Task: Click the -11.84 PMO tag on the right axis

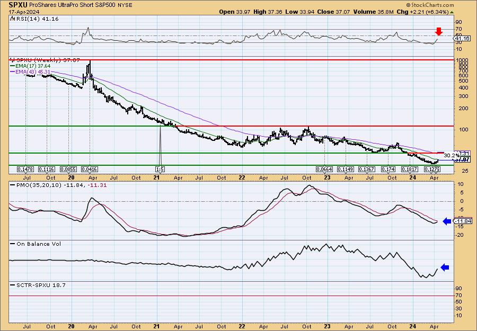Action: [463, 221]
